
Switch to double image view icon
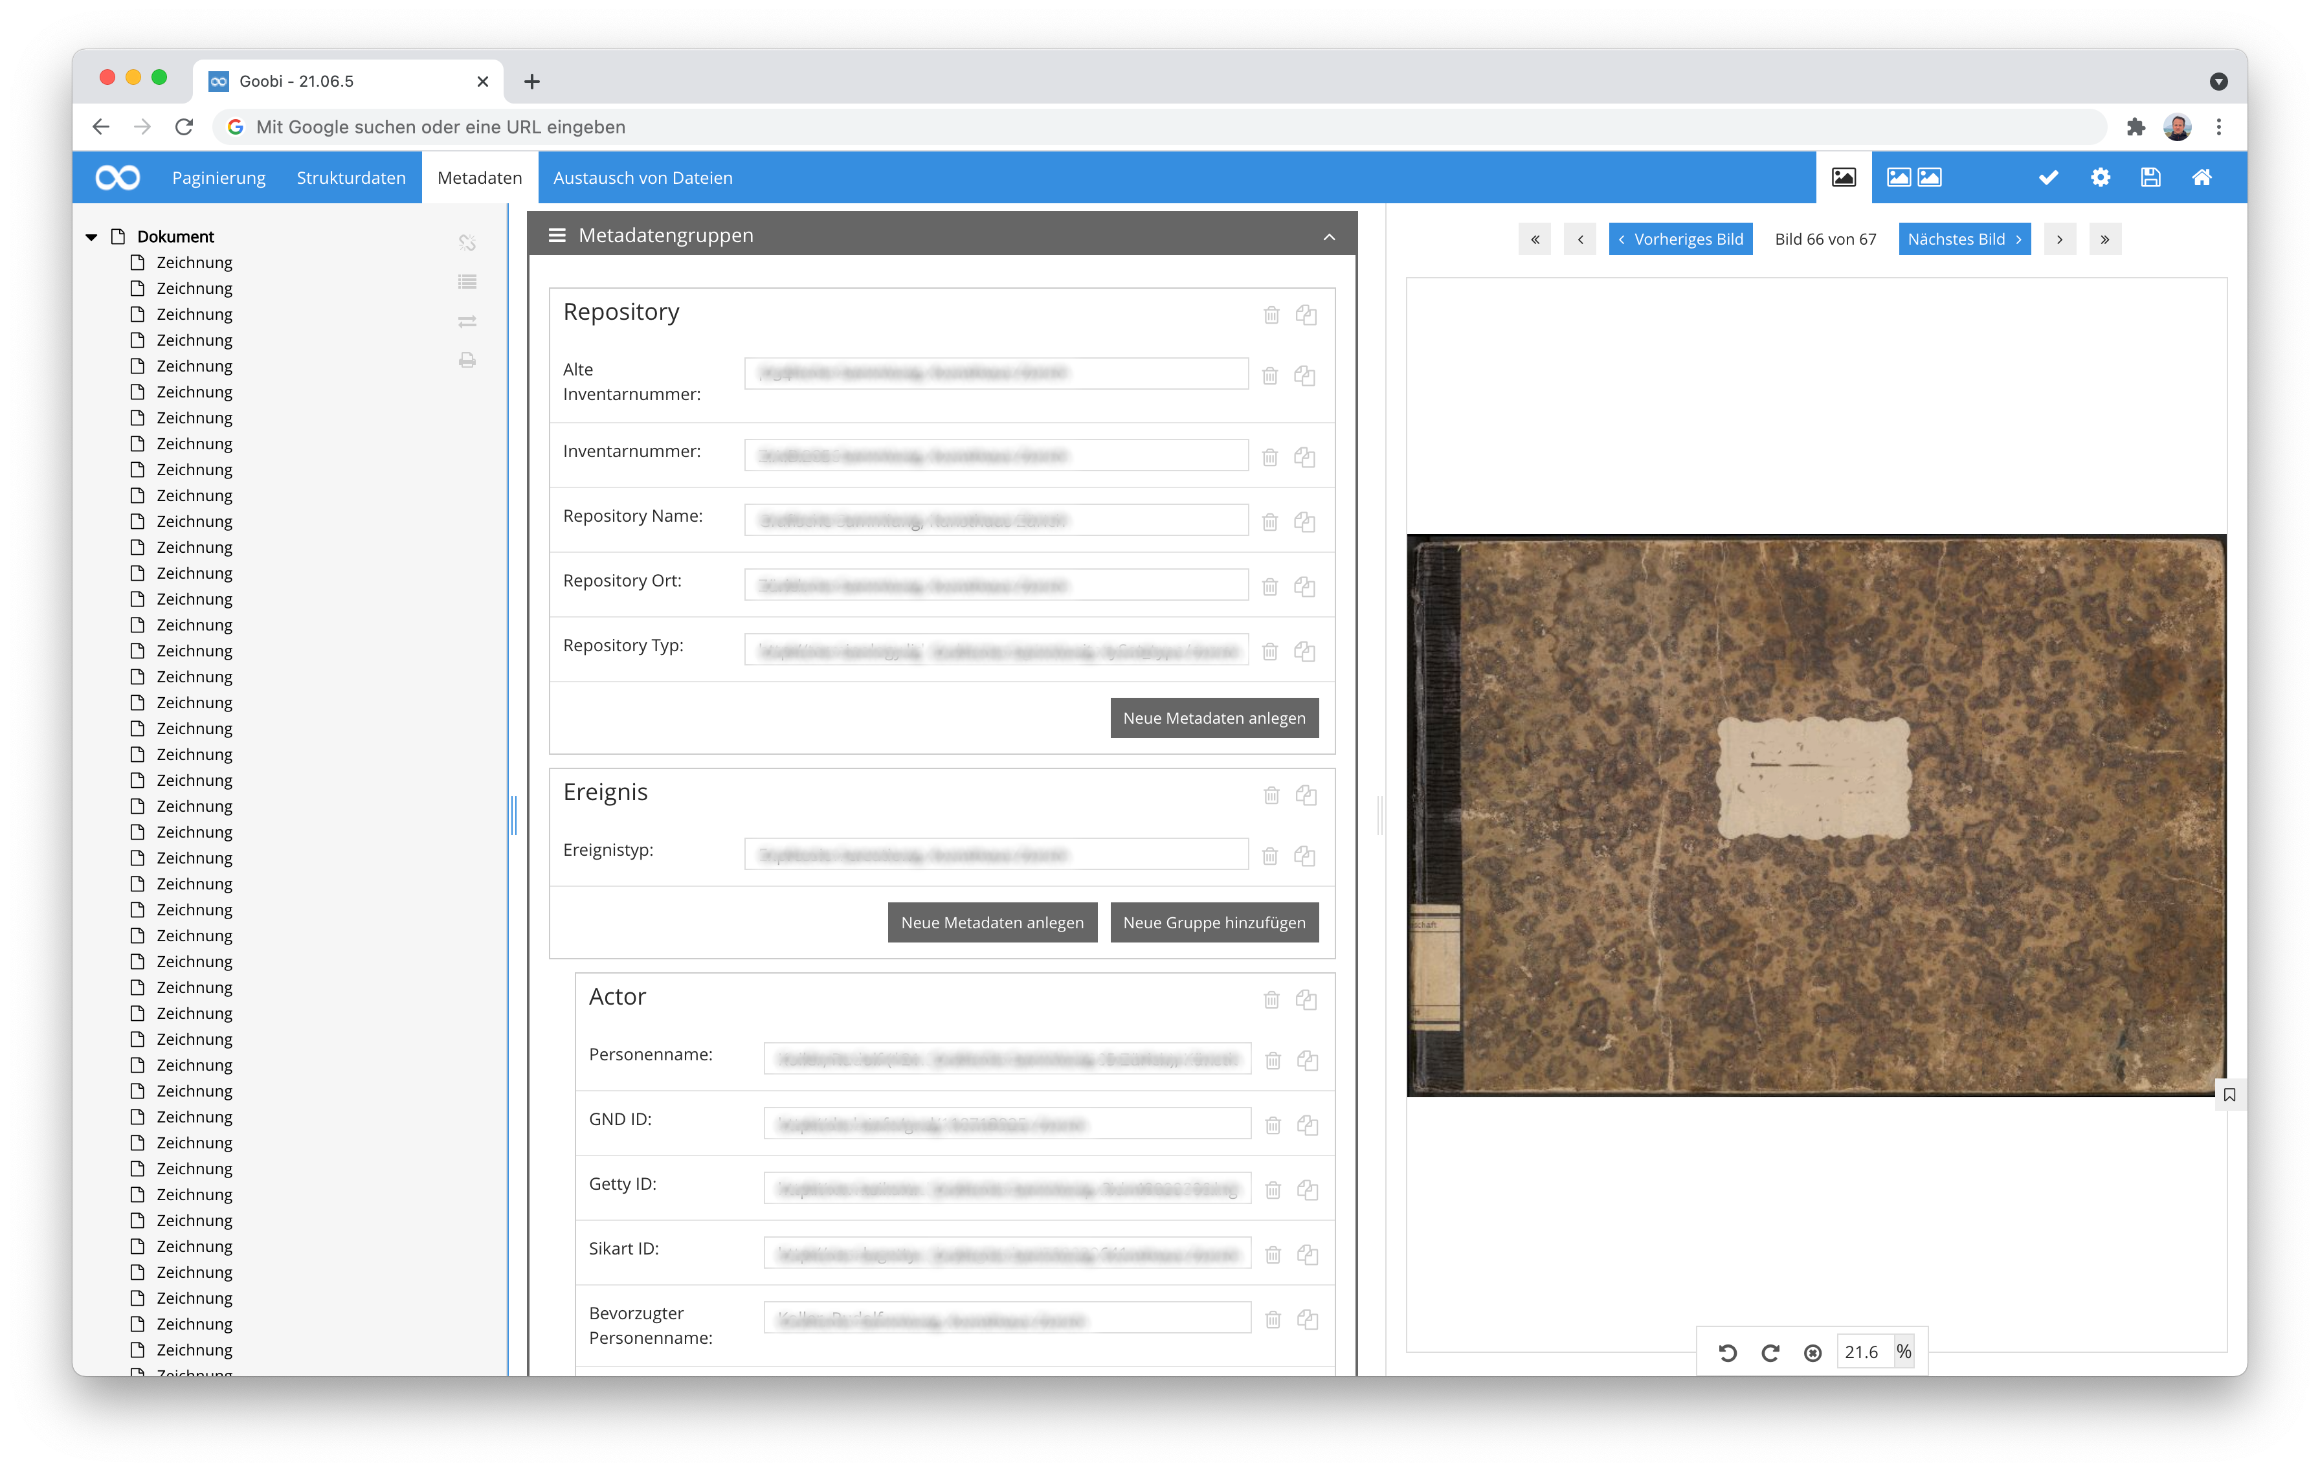click(1914, 177)
